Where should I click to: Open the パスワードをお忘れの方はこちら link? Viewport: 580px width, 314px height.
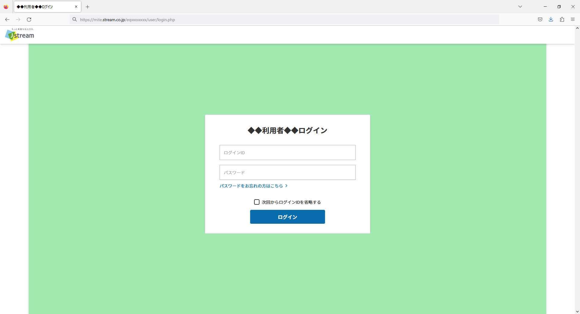click(x=253, y=186)
